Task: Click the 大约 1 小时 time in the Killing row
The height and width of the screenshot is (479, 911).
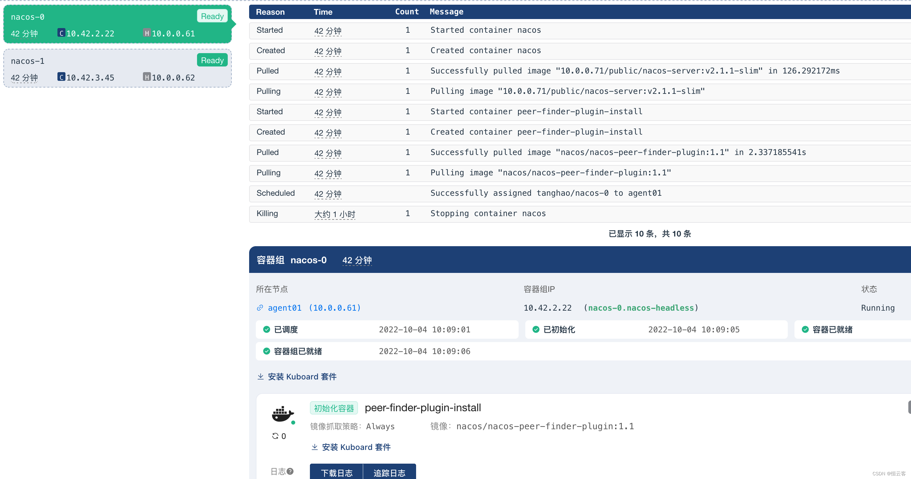Action: point(335,214)
